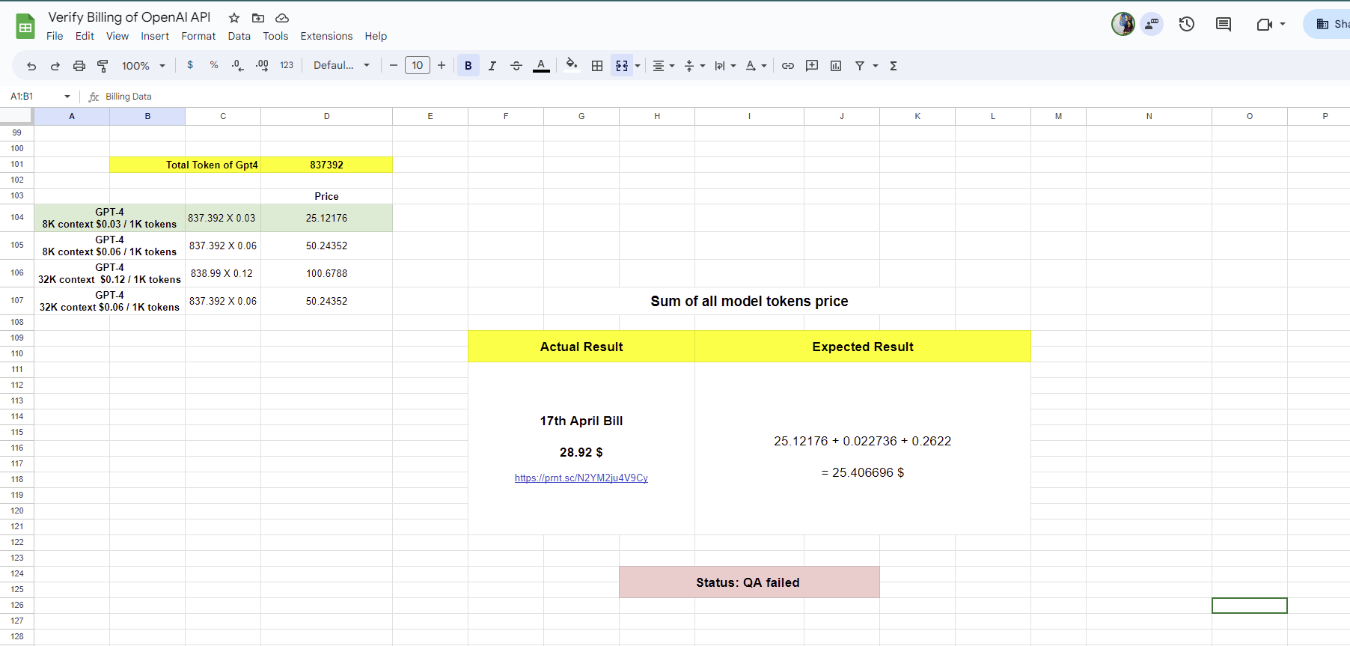The width and height of the screenshot is (1350, 646).
Task: Open the prnt.sc screenshot link
Action: tap(581, 478)
